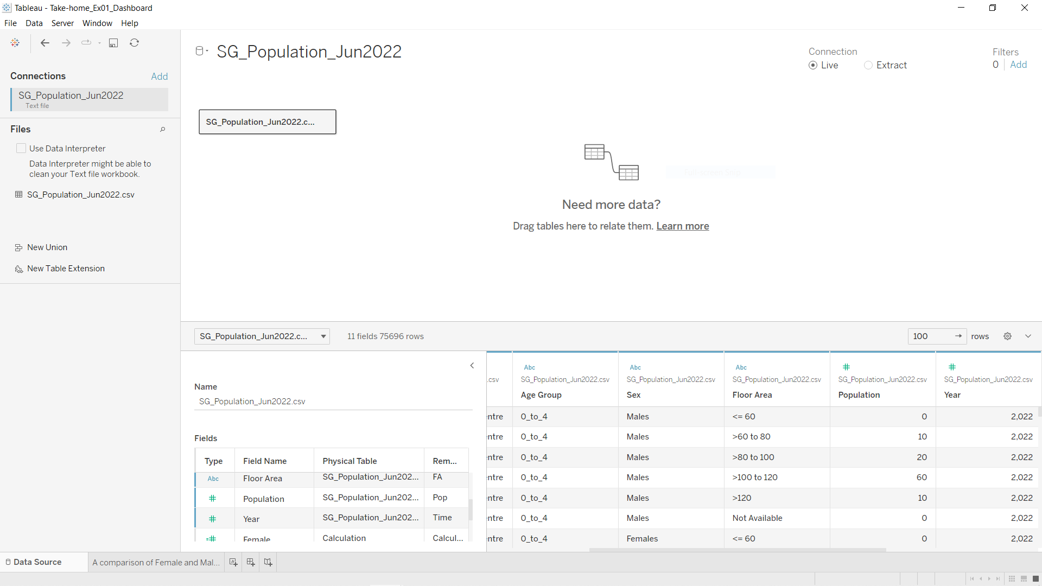Open the Data menu
This screenshot has height=586, width=1042.
(x=34, y=23)
